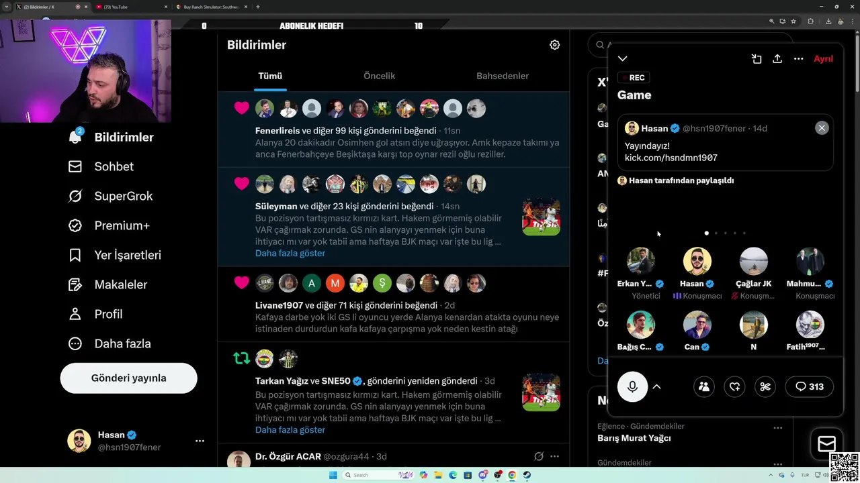
Task: Open Bildirimler bell icon in sidebar
Action: pyautogui.click(x=75, y=137)
